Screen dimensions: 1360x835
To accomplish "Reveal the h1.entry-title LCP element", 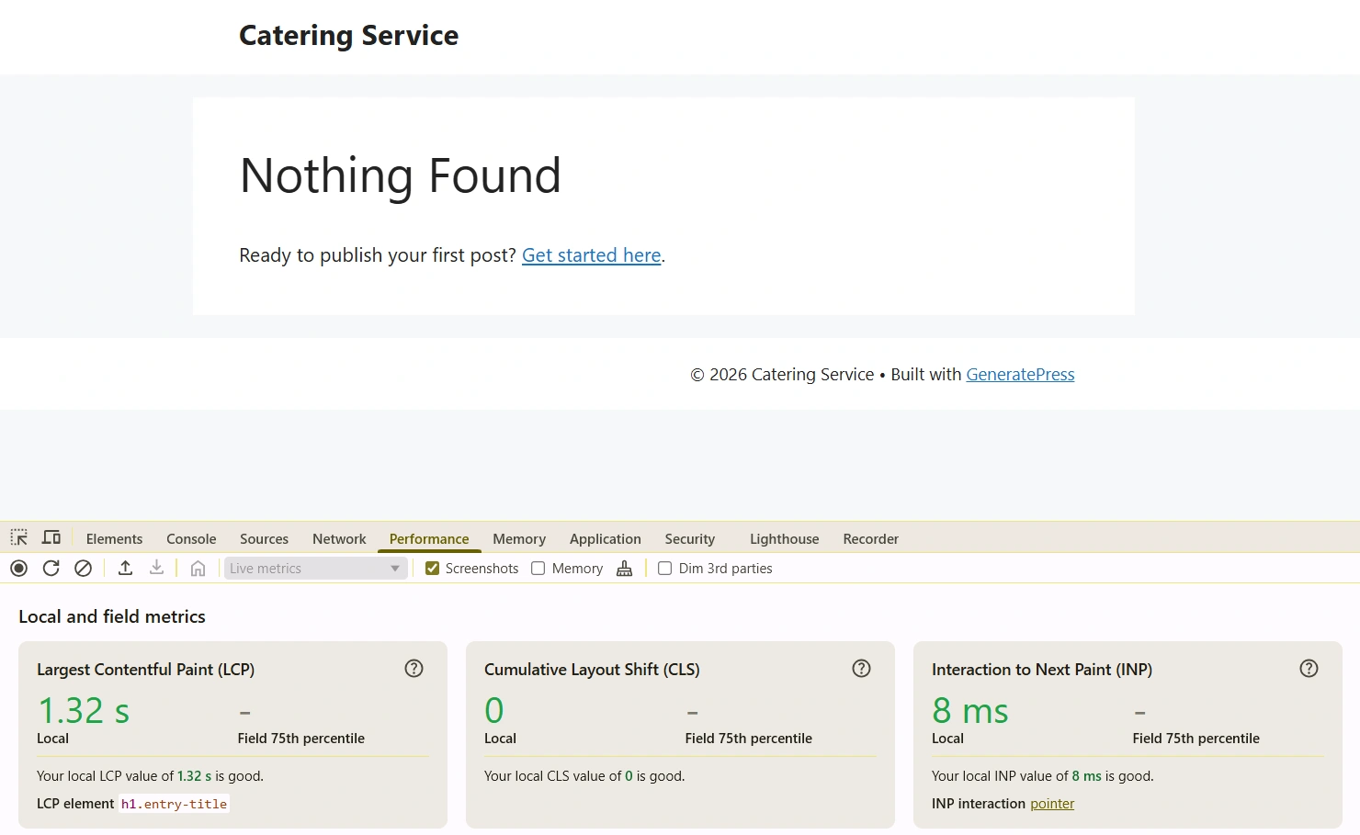I will click(174, 804).
